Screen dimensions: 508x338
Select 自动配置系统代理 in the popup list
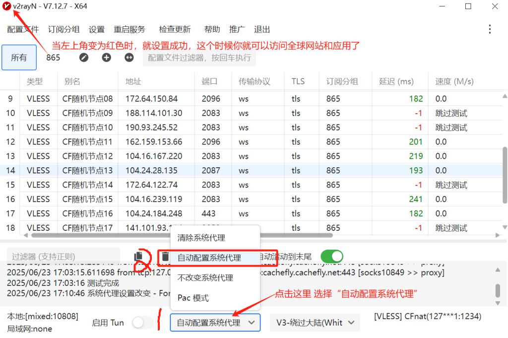pyautogui.click(x=215, y=258)
